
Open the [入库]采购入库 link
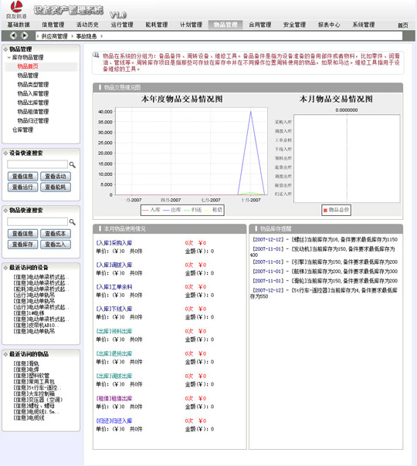point(114,243)
